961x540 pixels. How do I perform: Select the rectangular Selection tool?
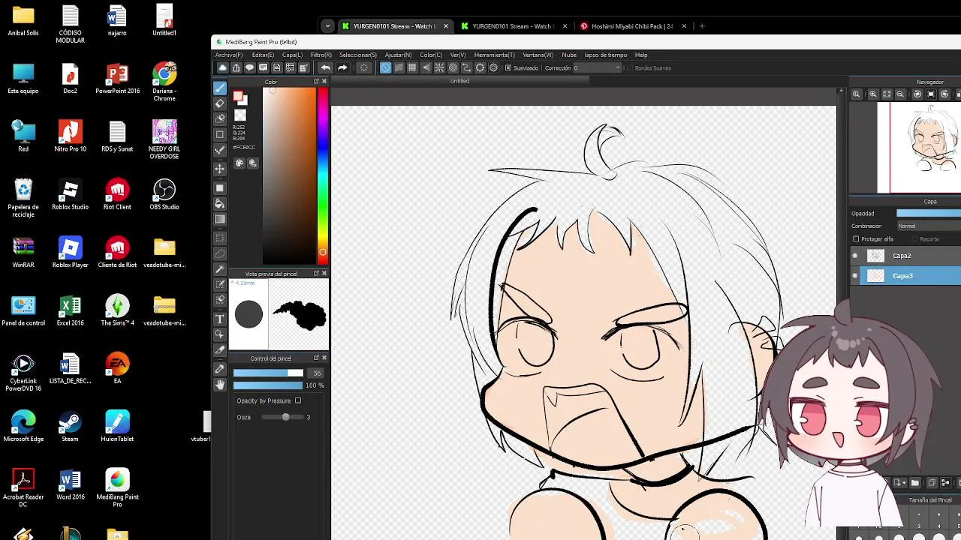[220, 238]
